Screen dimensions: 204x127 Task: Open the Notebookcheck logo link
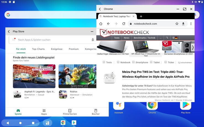pos(124,32)
